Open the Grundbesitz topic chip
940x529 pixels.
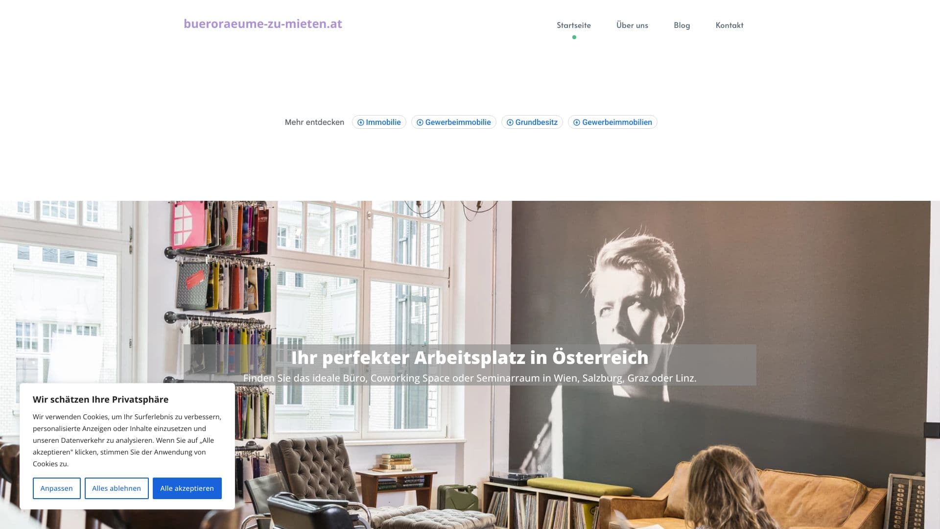click(532, 122)
